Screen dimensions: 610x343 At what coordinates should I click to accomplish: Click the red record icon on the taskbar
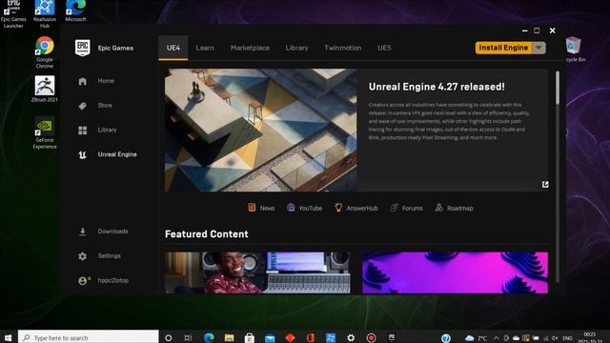371,337
